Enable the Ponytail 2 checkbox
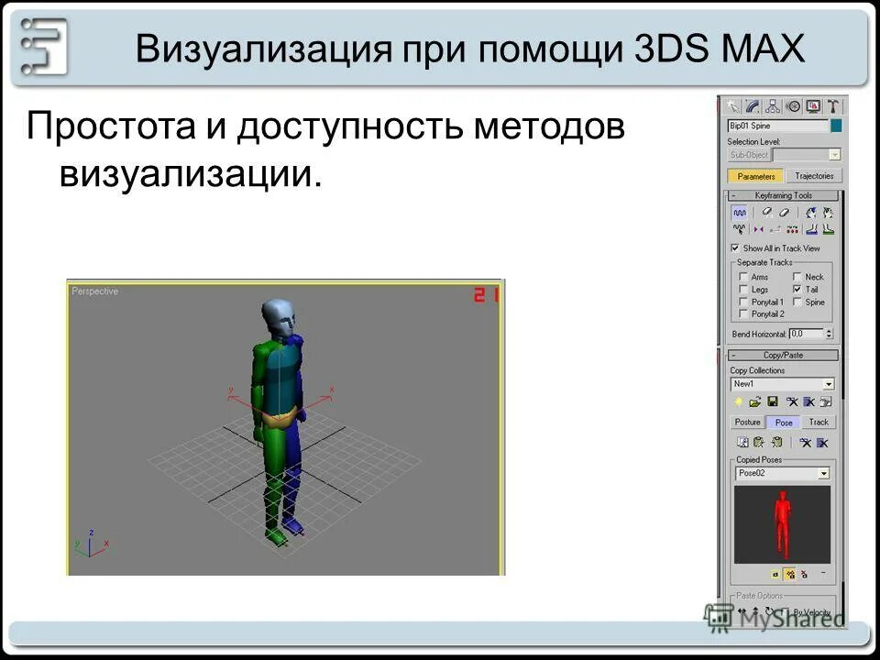Screen dimensions: 880x660 coord(743,313)
